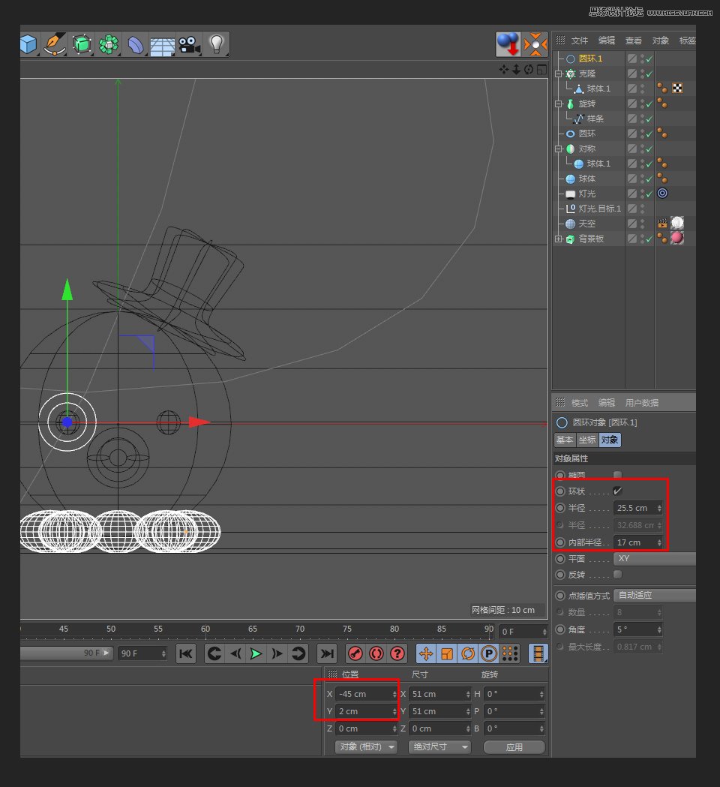Expand the 背景板 object group

tap(558, 239)
